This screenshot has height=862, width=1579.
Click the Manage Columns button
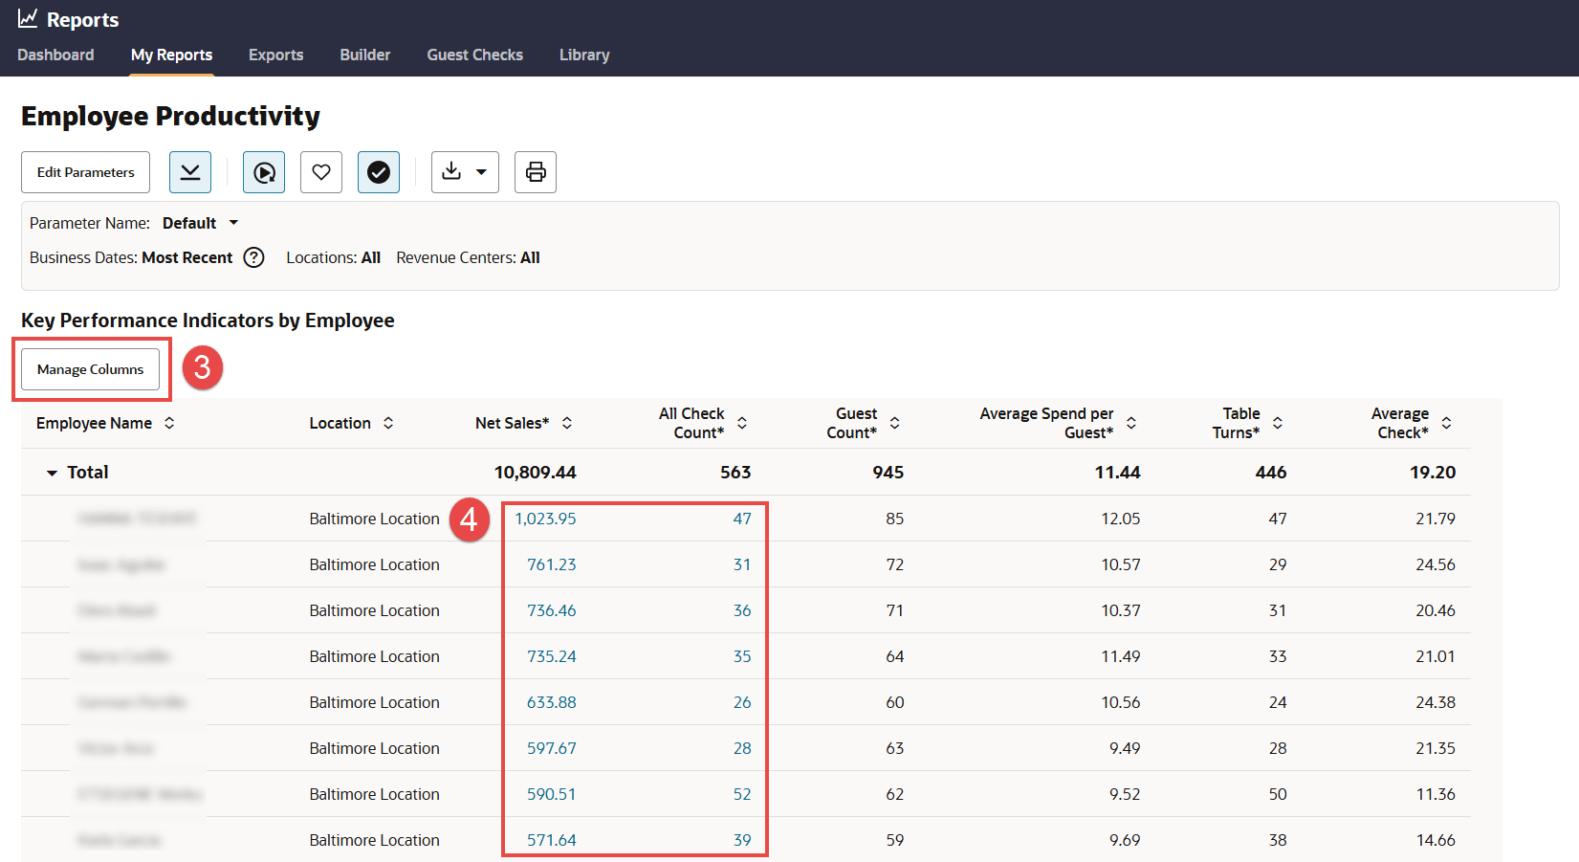[91, 369]
